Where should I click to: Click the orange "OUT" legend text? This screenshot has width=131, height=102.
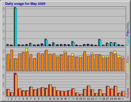click(x=128, y=76)
